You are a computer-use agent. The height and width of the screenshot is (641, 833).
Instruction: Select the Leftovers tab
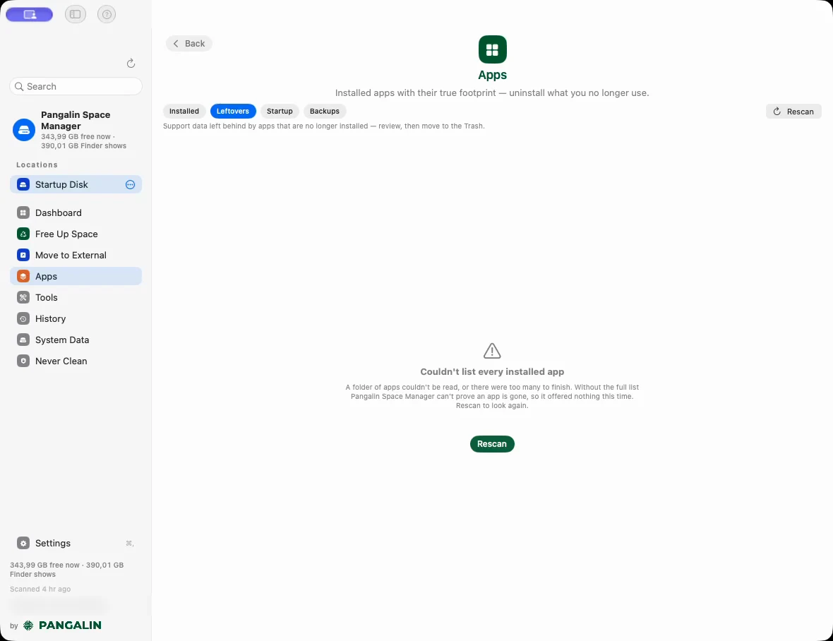(x=233, y=111)
